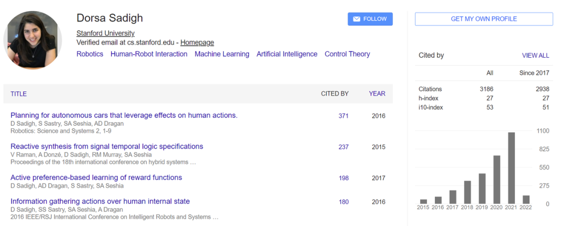
Task: Open the Reactive synthesis paper title
Action: pyautogui.click(x=106, y=147)
